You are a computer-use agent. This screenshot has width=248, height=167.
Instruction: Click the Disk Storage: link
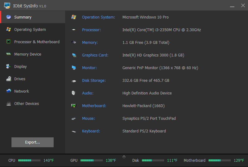[x=94, y=81]
